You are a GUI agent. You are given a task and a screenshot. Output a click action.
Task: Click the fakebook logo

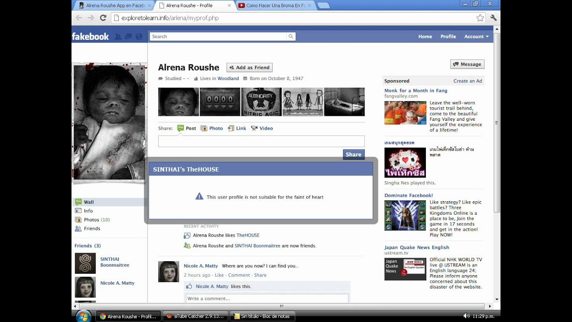click(x=90, y=37)
